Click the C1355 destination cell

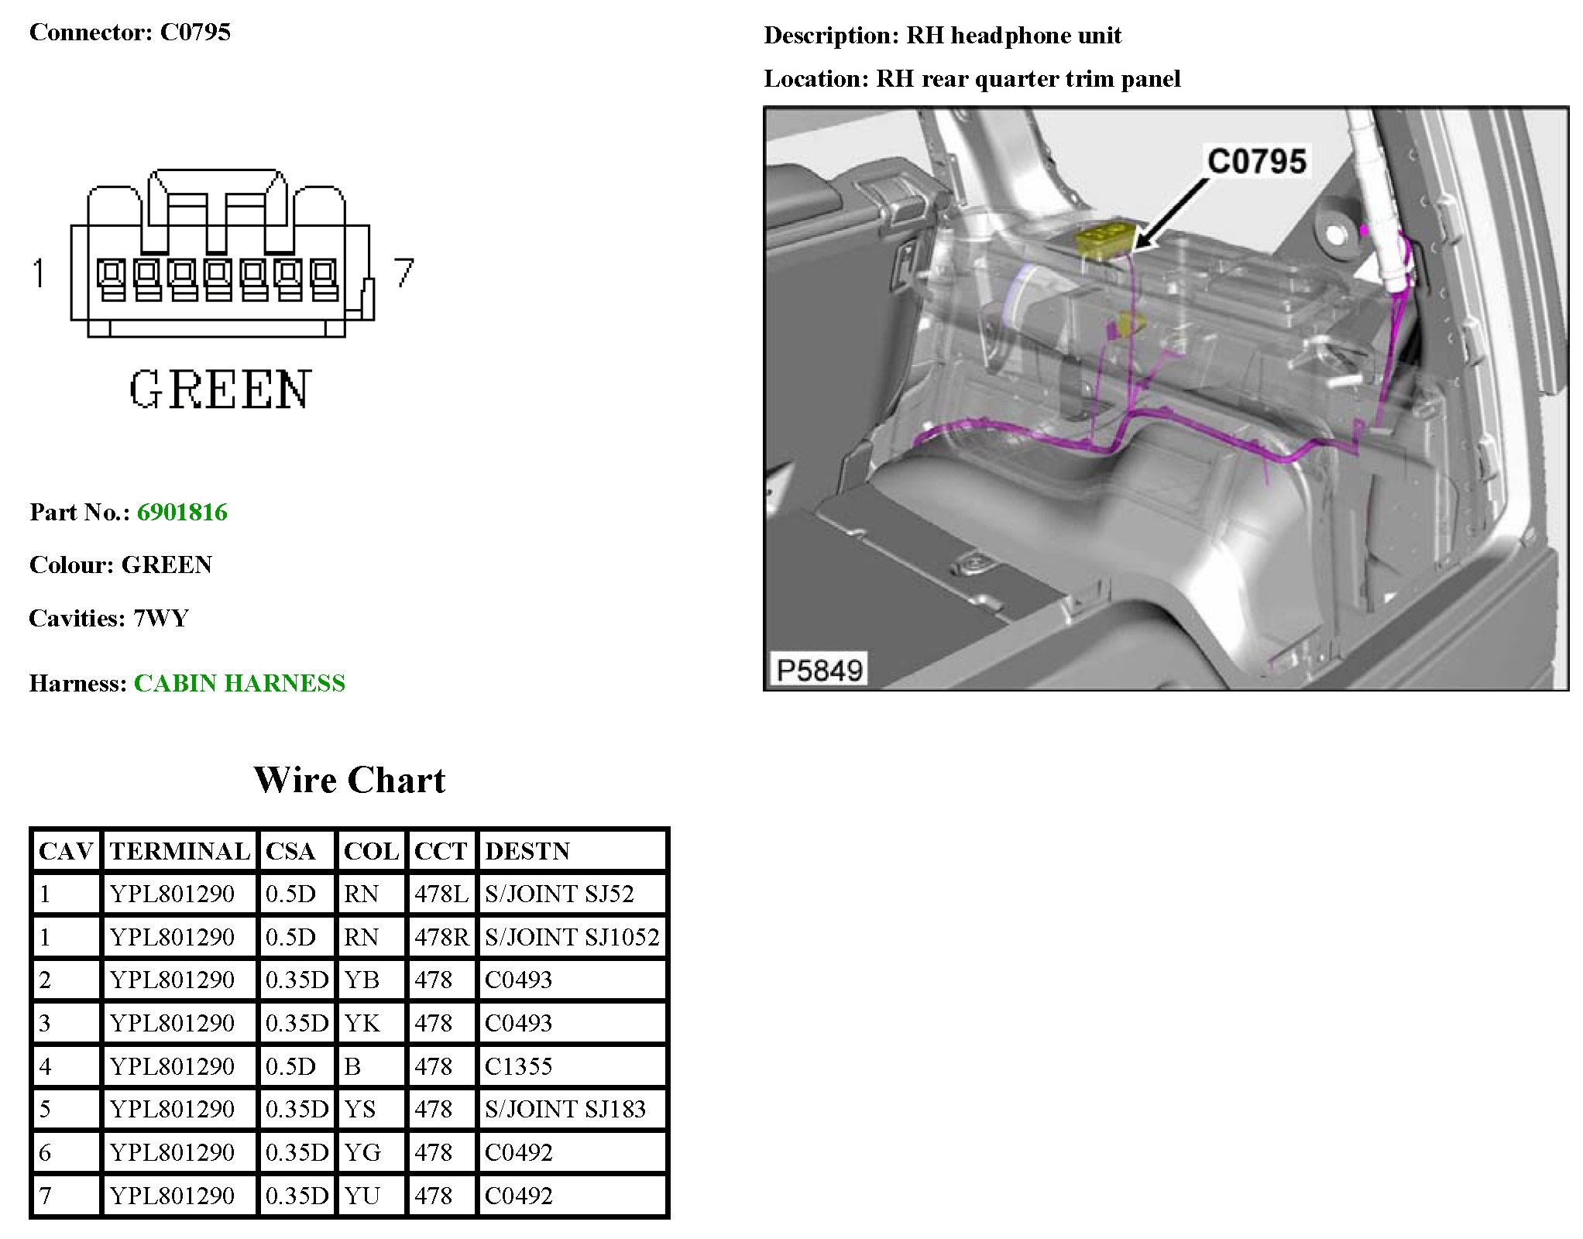pyautogui.click(x=518, y=1067)
